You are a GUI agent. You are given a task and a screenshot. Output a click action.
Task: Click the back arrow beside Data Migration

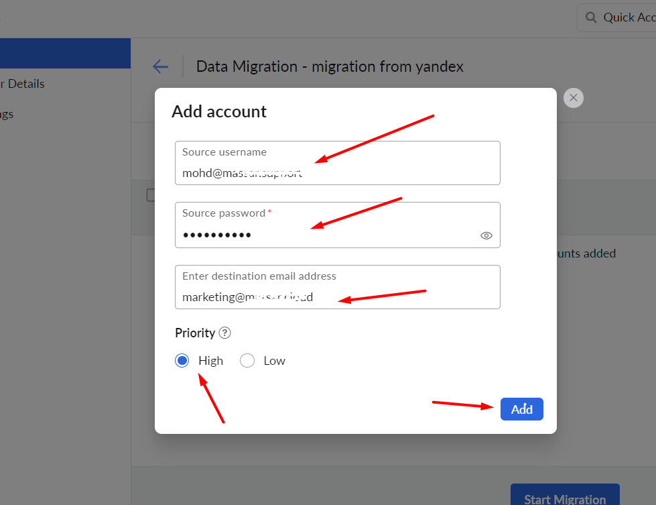tap(160, 66)
